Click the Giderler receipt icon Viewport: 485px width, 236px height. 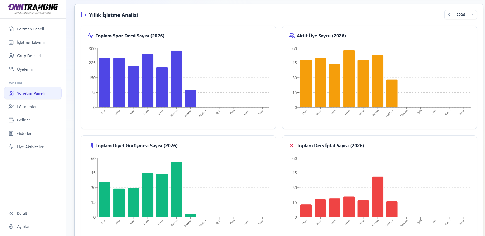[x=11, y=133]
